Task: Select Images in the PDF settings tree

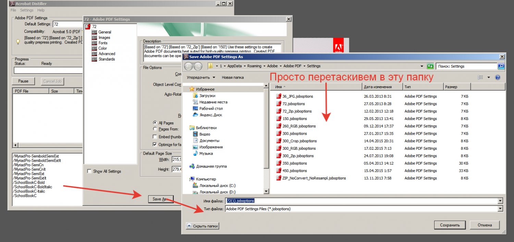Action: click(104, 38)
